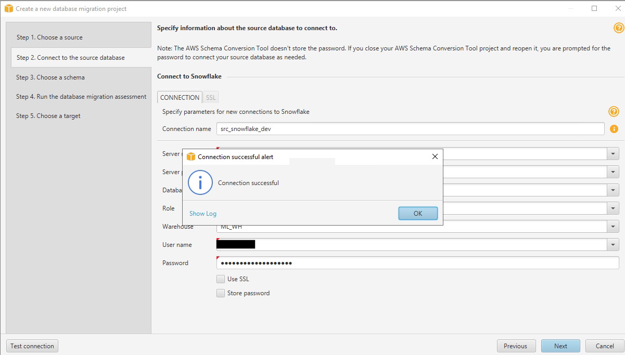Viewport: 625px width, 355px height.
Task: Click the orange info icon beside Connection name
Action: pos(614,129)
